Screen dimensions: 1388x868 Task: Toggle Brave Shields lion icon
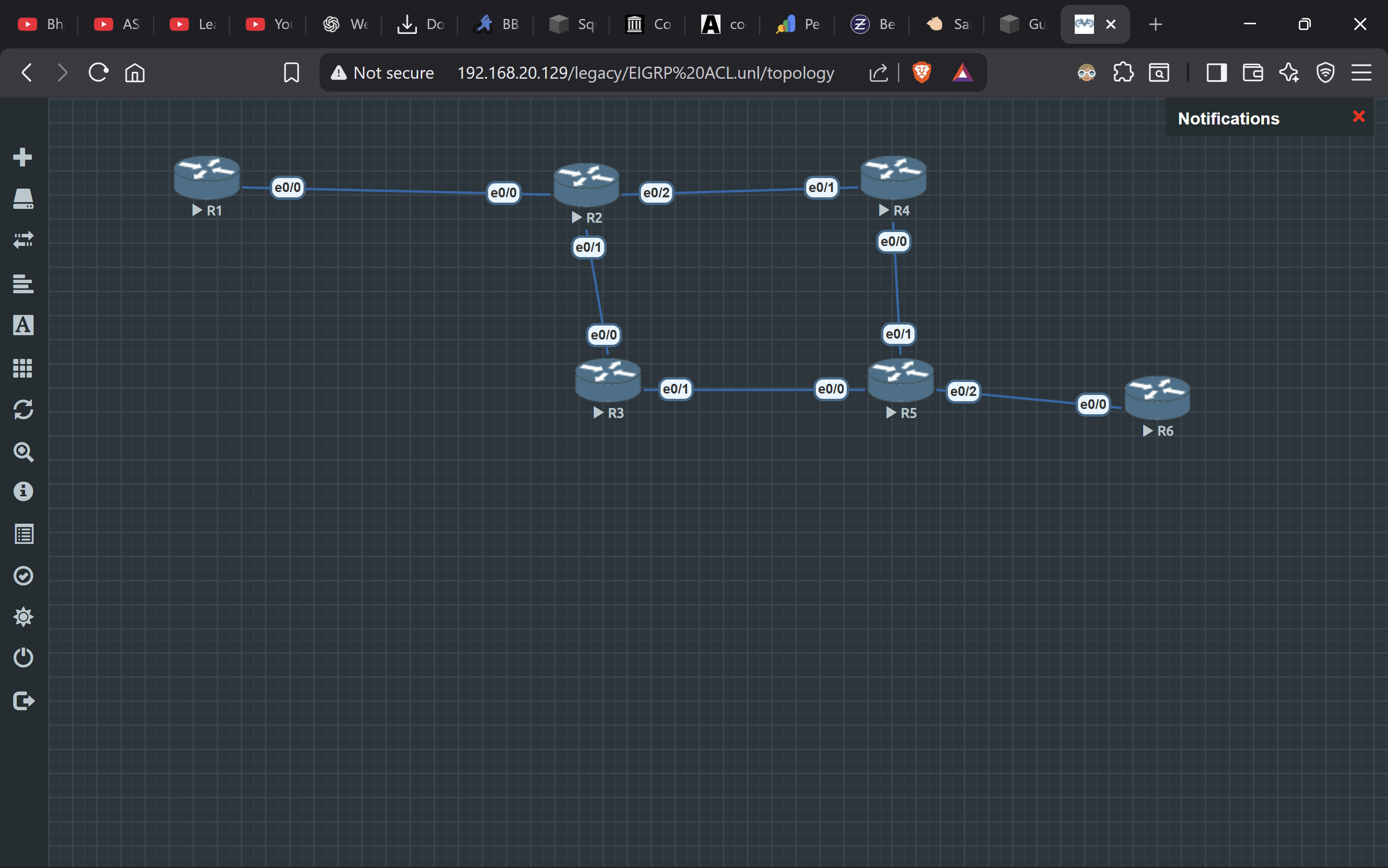pyautogui.click(x=922, y=73)
